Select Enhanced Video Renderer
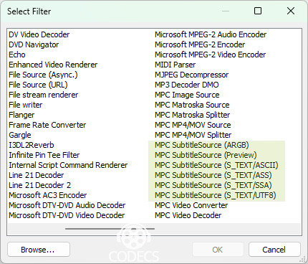This screenshot has height=264, width=308. pos(53,65)
